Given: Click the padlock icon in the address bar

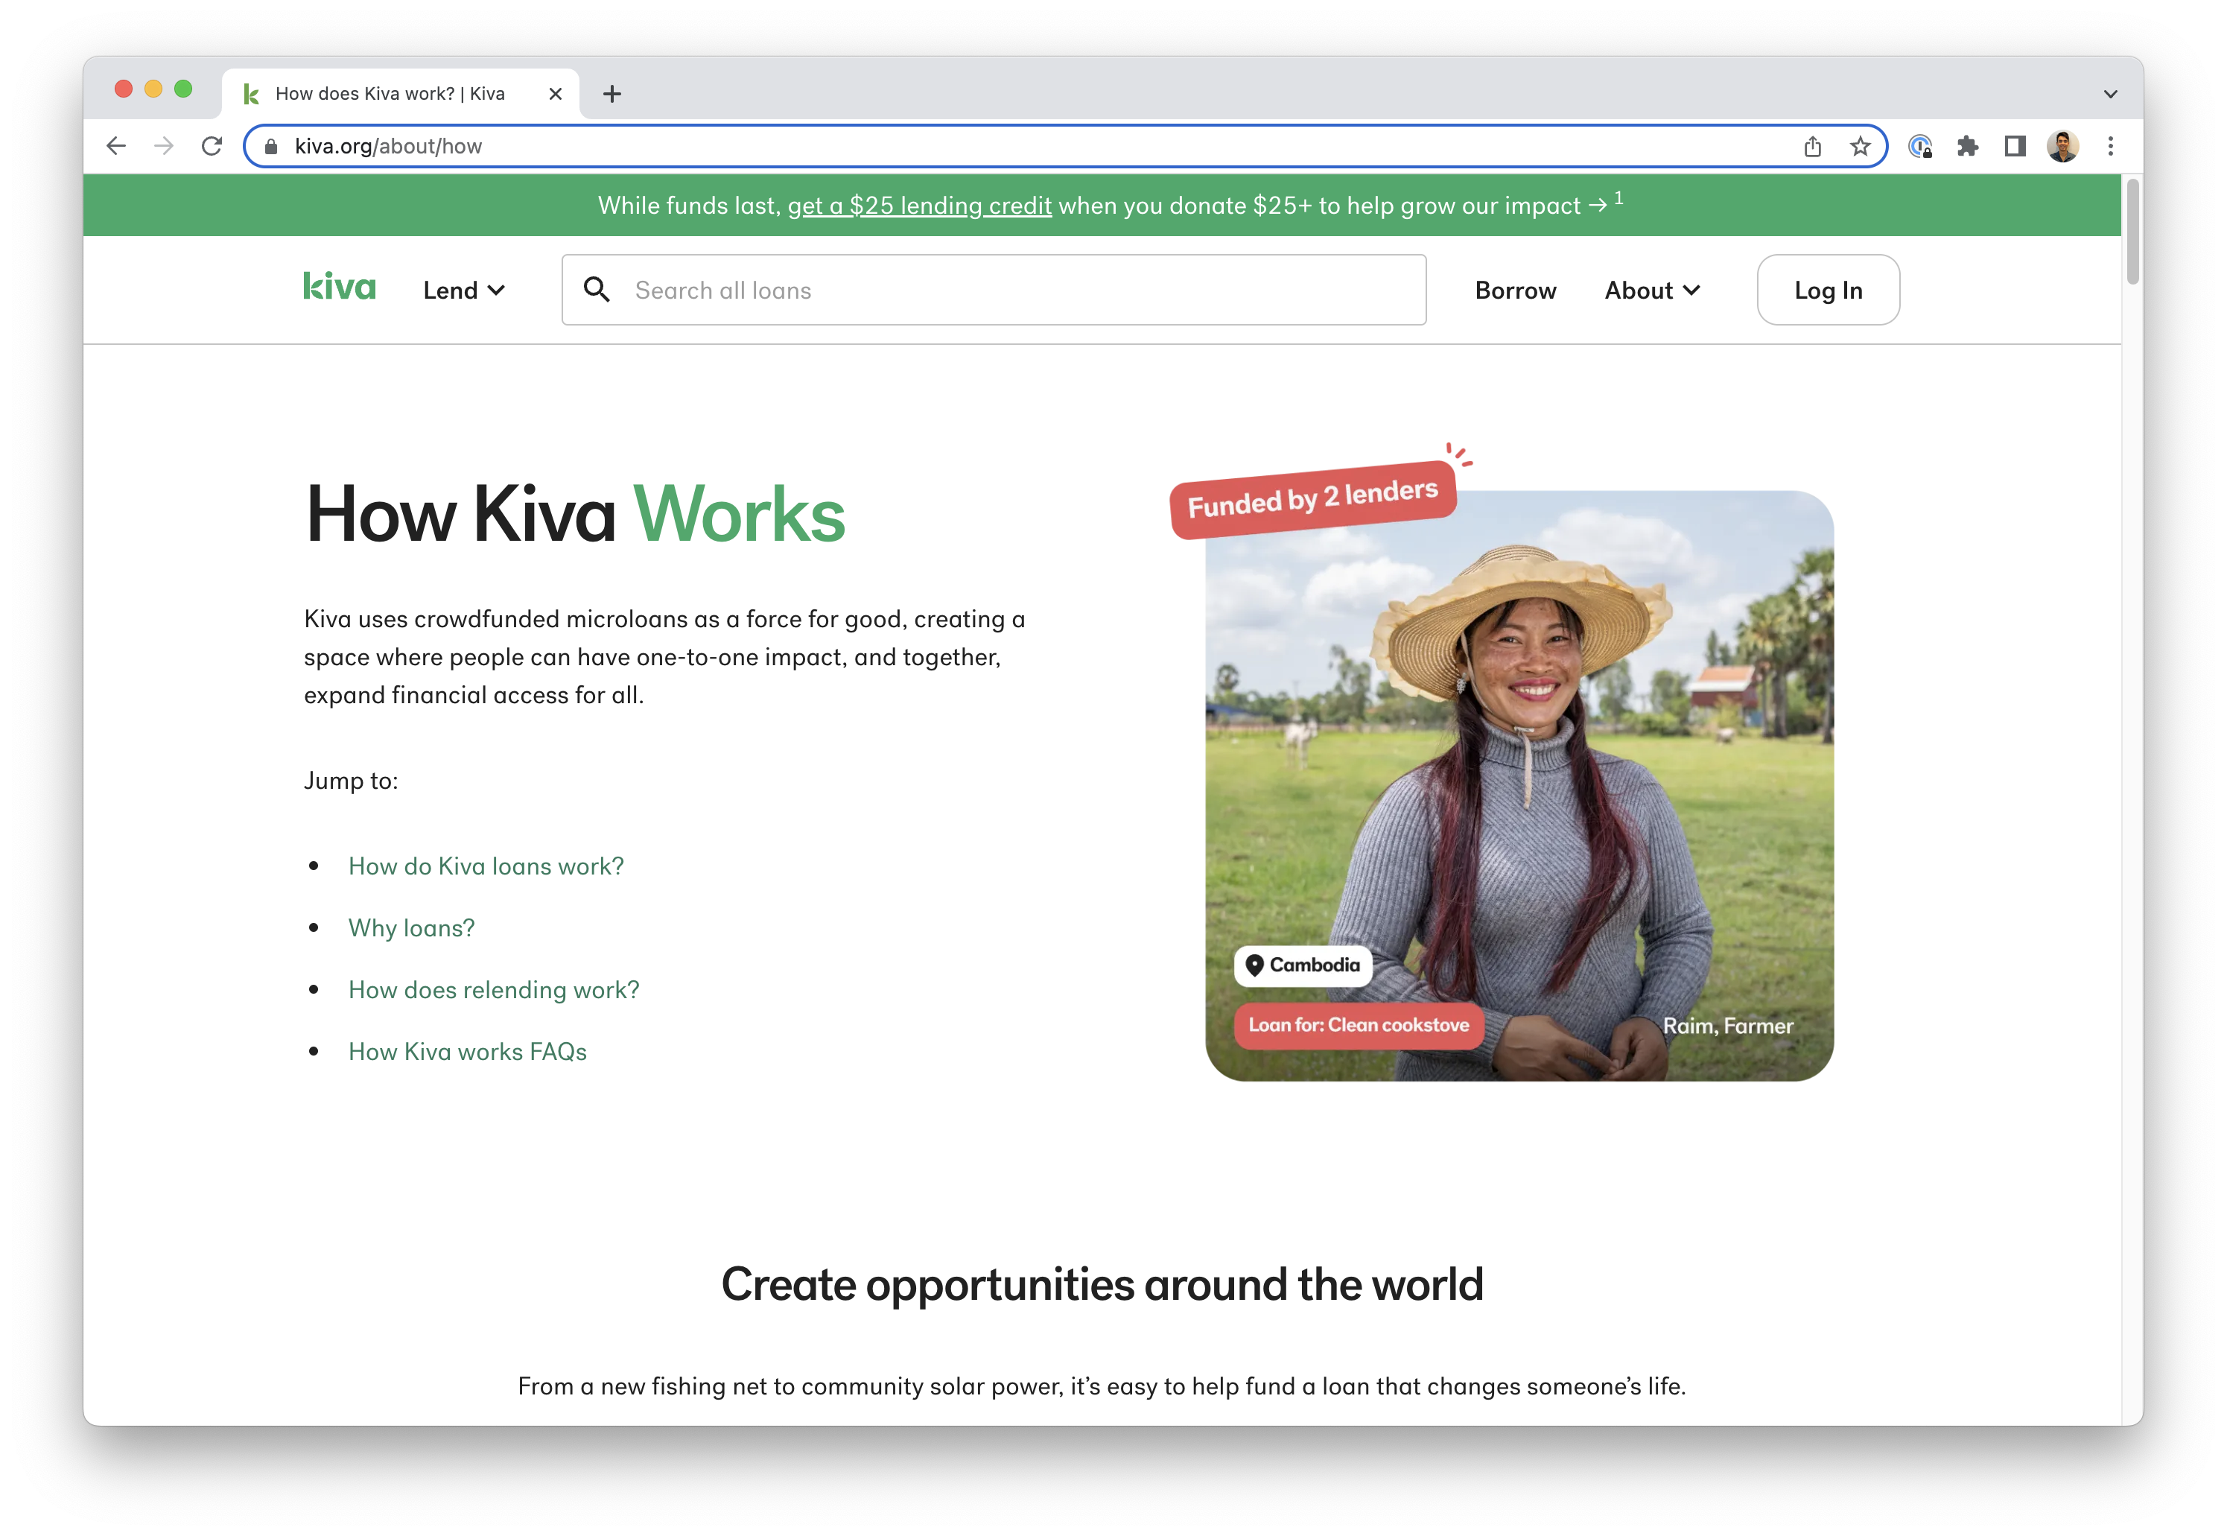Looking at the screenshot, I should point(273,146).
